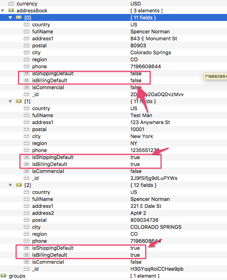
Task: Collapse the [0] address entry
Action: (x=10, y=18)
